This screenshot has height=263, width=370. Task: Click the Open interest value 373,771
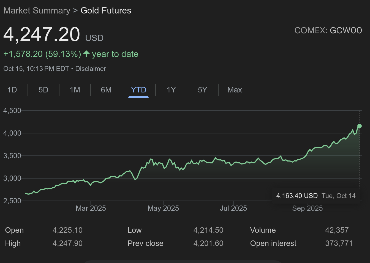tap(339, 243)
